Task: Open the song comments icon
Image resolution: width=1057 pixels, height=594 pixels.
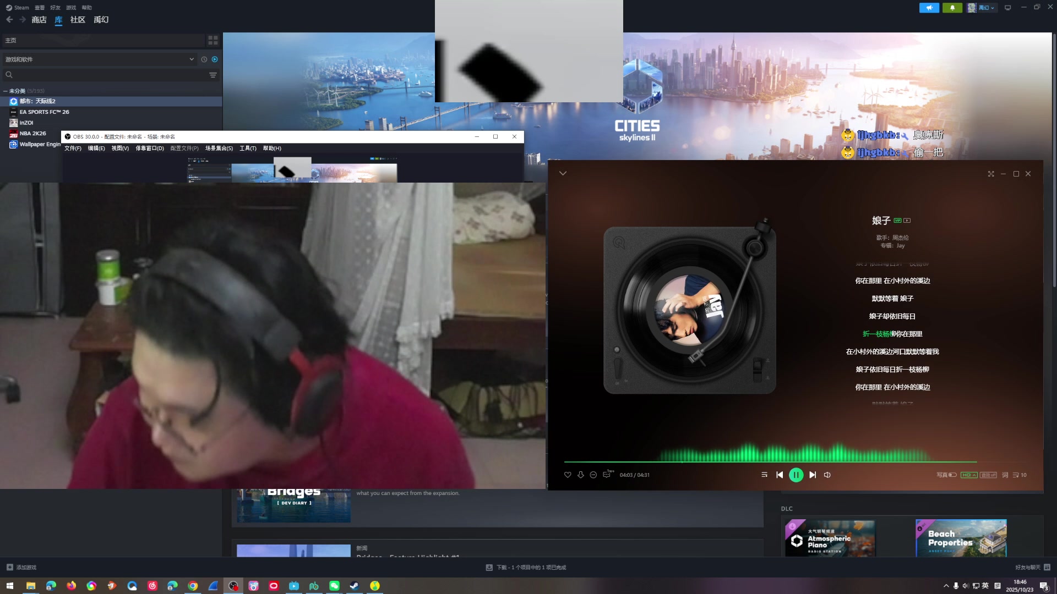Action: click(x=607, y=474)
